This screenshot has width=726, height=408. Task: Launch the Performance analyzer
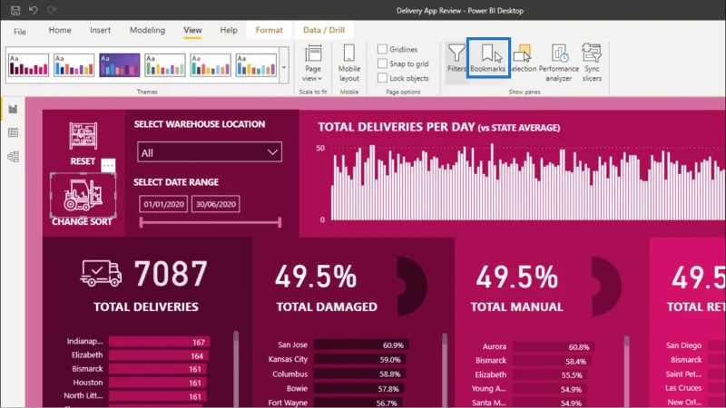(558, 63)
